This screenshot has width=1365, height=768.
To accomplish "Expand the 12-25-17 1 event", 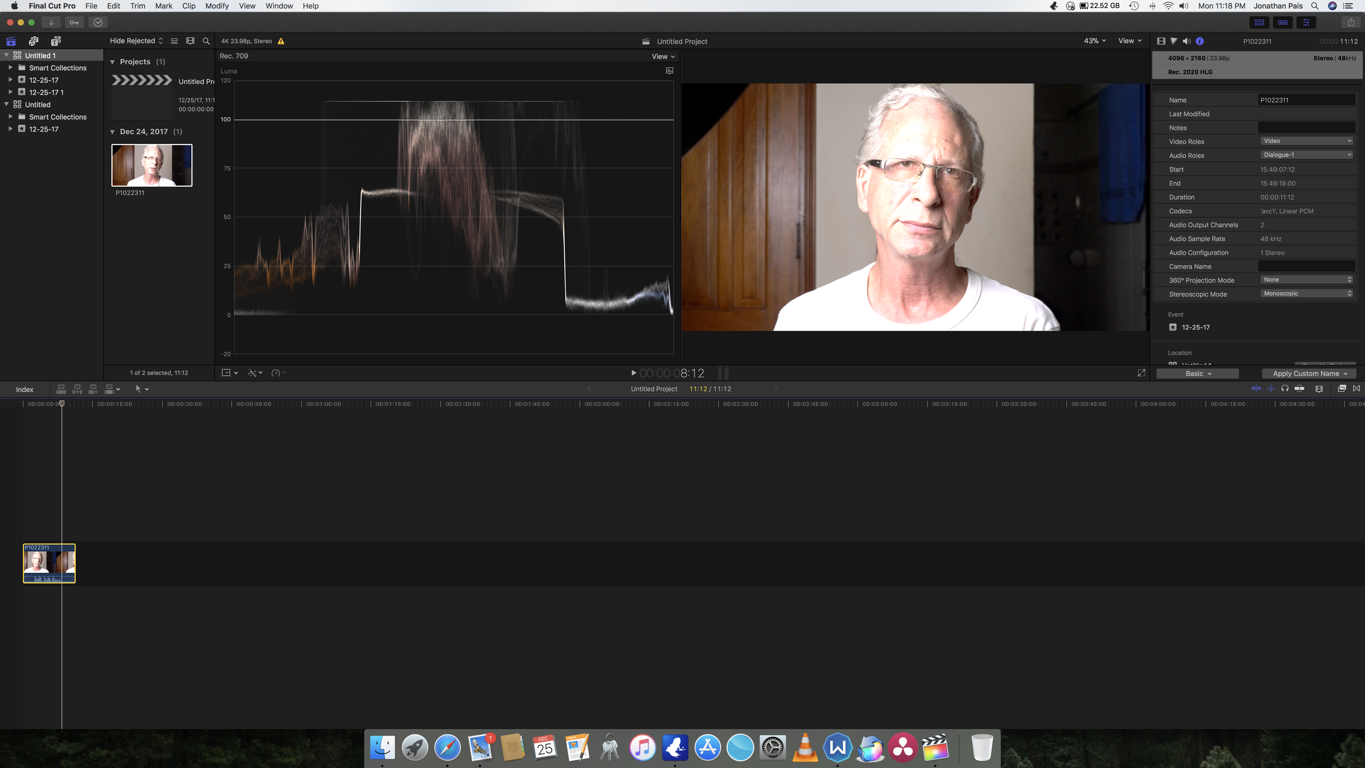I will coord(10,92).
